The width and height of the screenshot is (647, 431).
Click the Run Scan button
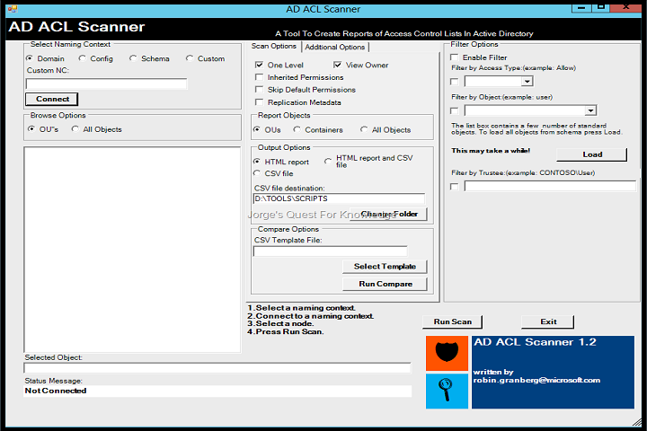(x=452, y=321)
